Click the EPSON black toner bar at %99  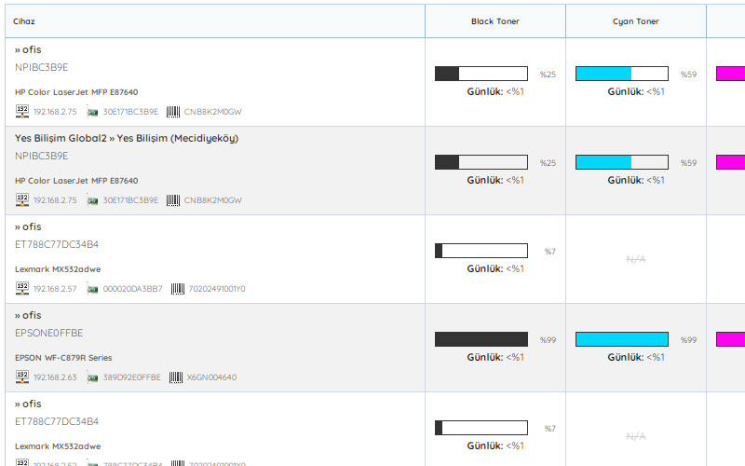coord(481,339)
